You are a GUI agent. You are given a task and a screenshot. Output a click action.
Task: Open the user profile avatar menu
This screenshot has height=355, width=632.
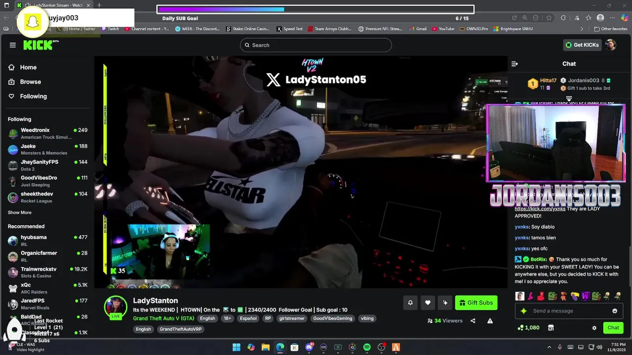pos(611,45)
